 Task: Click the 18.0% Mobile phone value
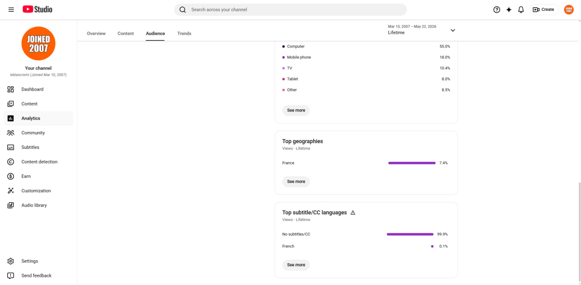pos(445,57)
